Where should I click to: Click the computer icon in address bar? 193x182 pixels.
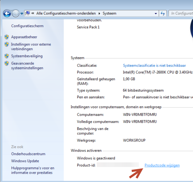click(28, 13)
